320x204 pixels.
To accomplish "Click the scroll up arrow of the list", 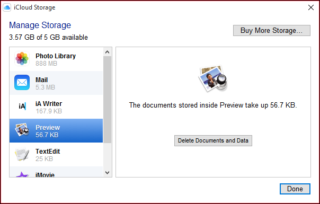I will point(108,52).
